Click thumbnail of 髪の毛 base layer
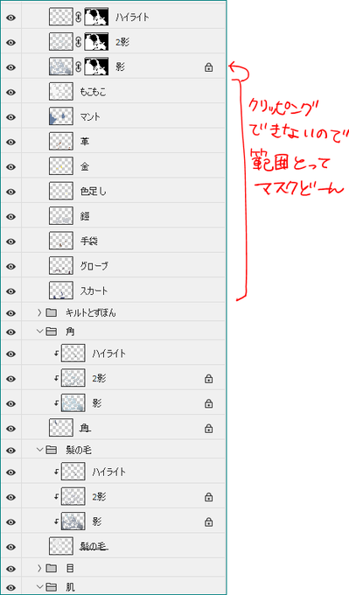The width and height of the screenshot is (349, 595). 61,546
